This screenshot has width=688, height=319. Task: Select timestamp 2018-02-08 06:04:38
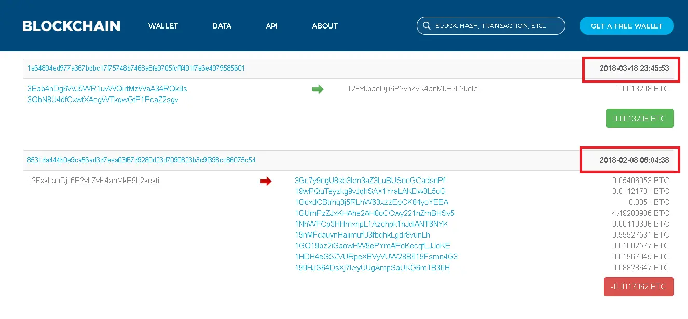634,160
